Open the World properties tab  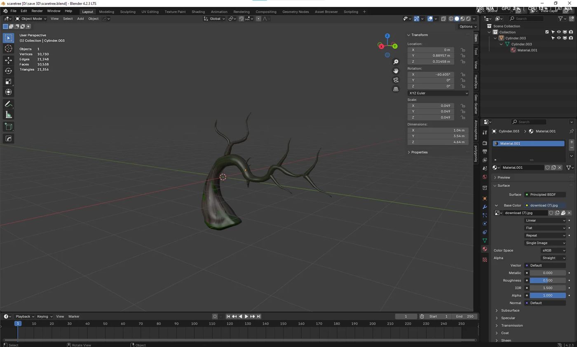[x=485, y=177]
